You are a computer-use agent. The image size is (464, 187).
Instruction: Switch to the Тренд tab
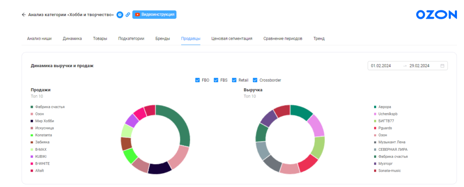pos(319,39)
